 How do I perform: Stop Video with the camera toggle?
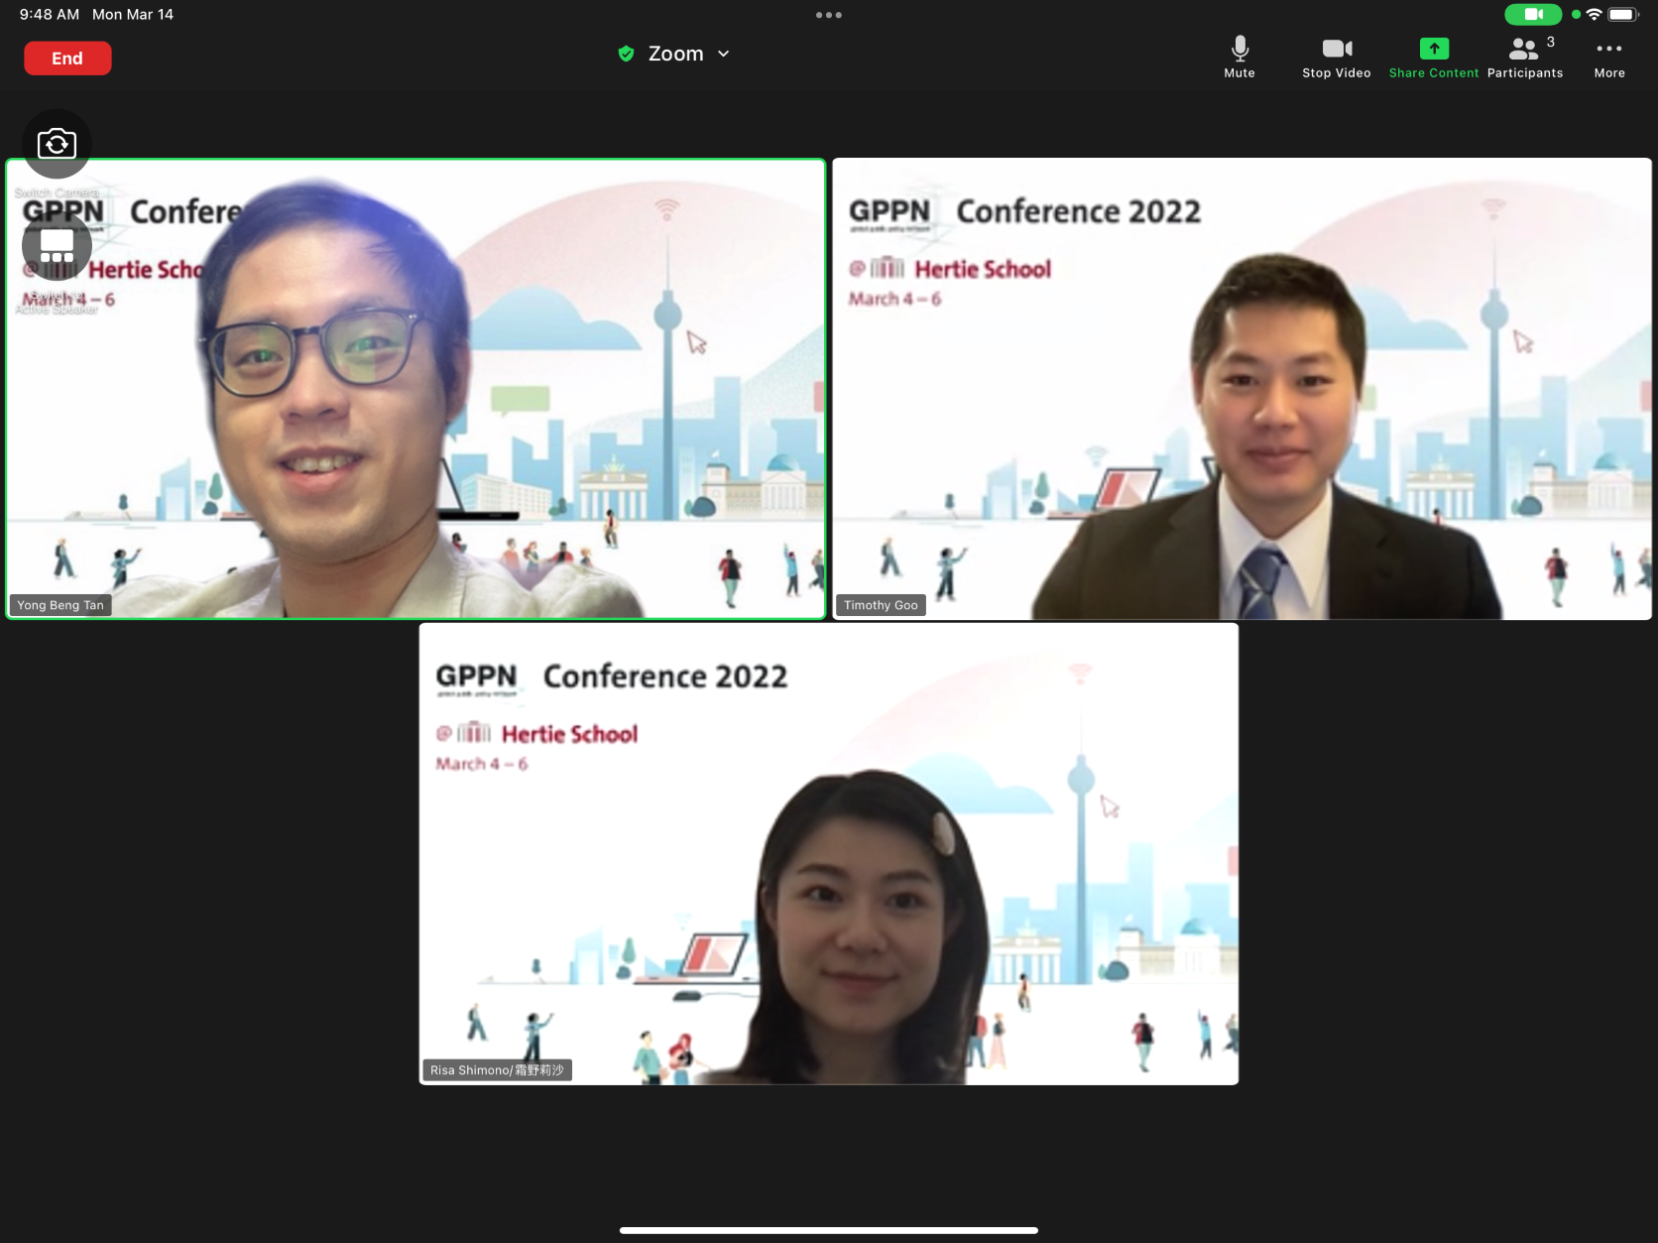tap(1337, 58)
